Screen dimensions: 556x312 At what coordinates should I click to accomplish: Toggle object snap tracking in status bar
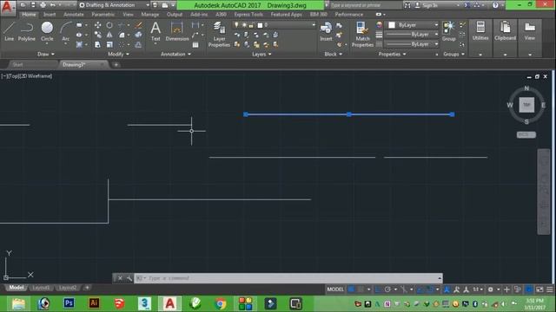(x=420, y=289)
